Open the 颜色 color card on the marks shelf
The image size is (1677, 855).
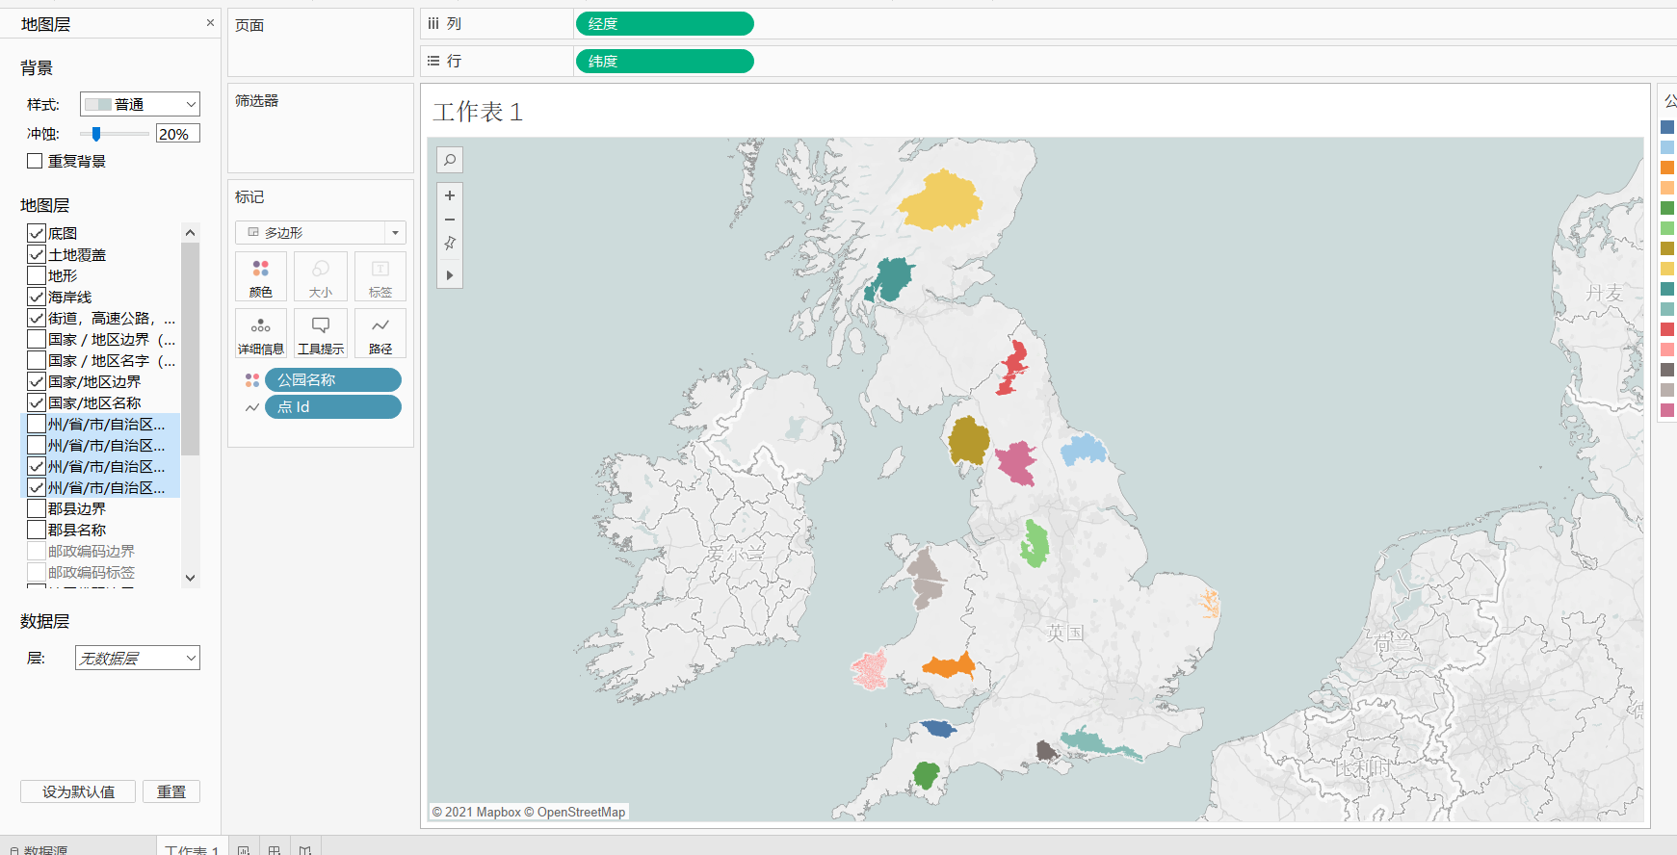click(x=261, y=277)
